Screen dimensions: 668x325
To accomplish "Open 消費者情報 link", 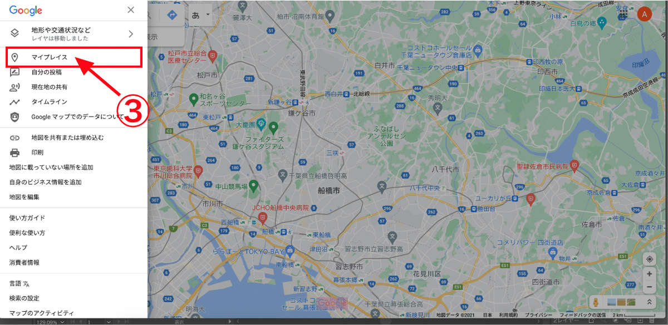I will [24, 262].
